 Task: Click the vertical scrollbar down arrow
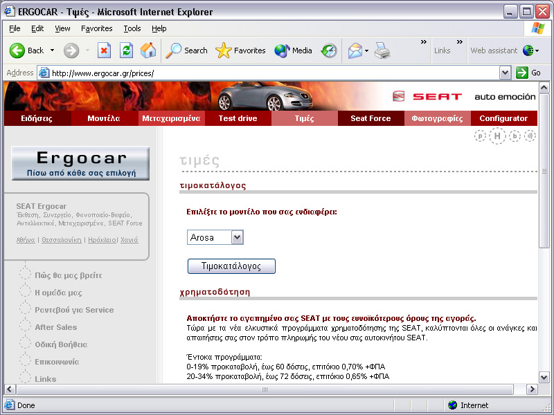[x=544, y=377]
